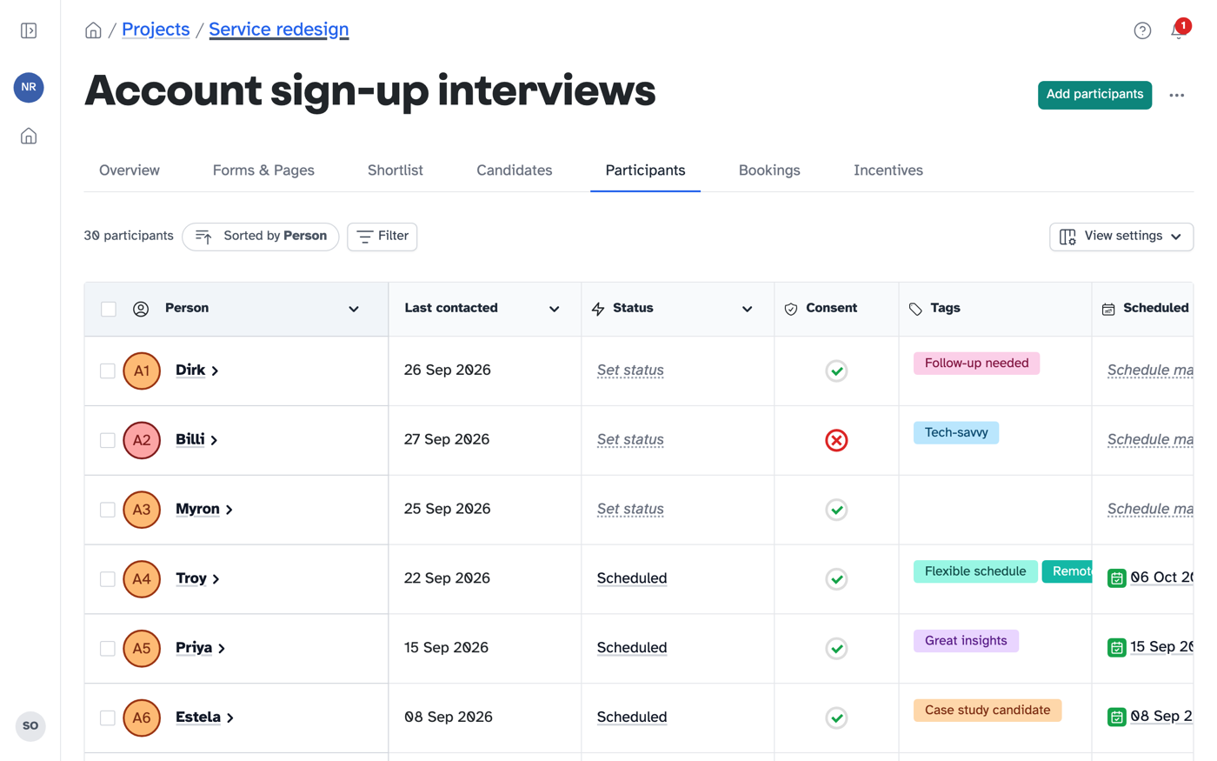This screenshot has height=761, width=1217.
Task: Tick the checkbox for Myron
Action: pyautogui.click(x=108, y=510)
